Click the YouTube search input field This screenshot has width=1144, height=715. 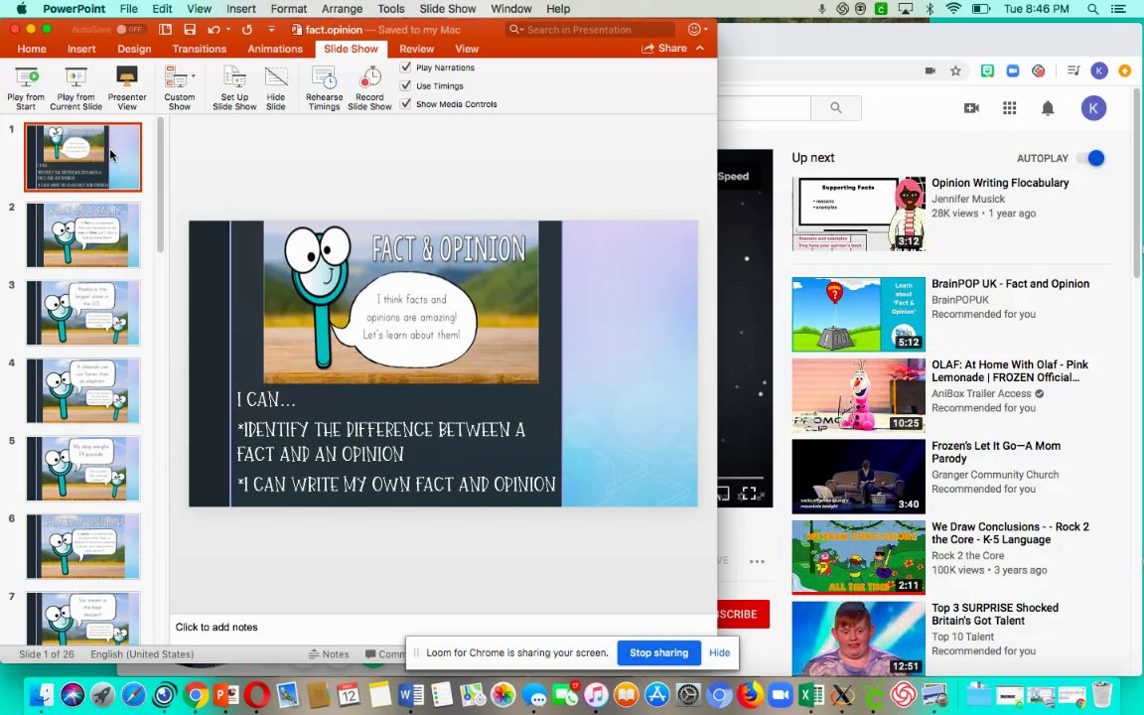(x=764, y=108)
